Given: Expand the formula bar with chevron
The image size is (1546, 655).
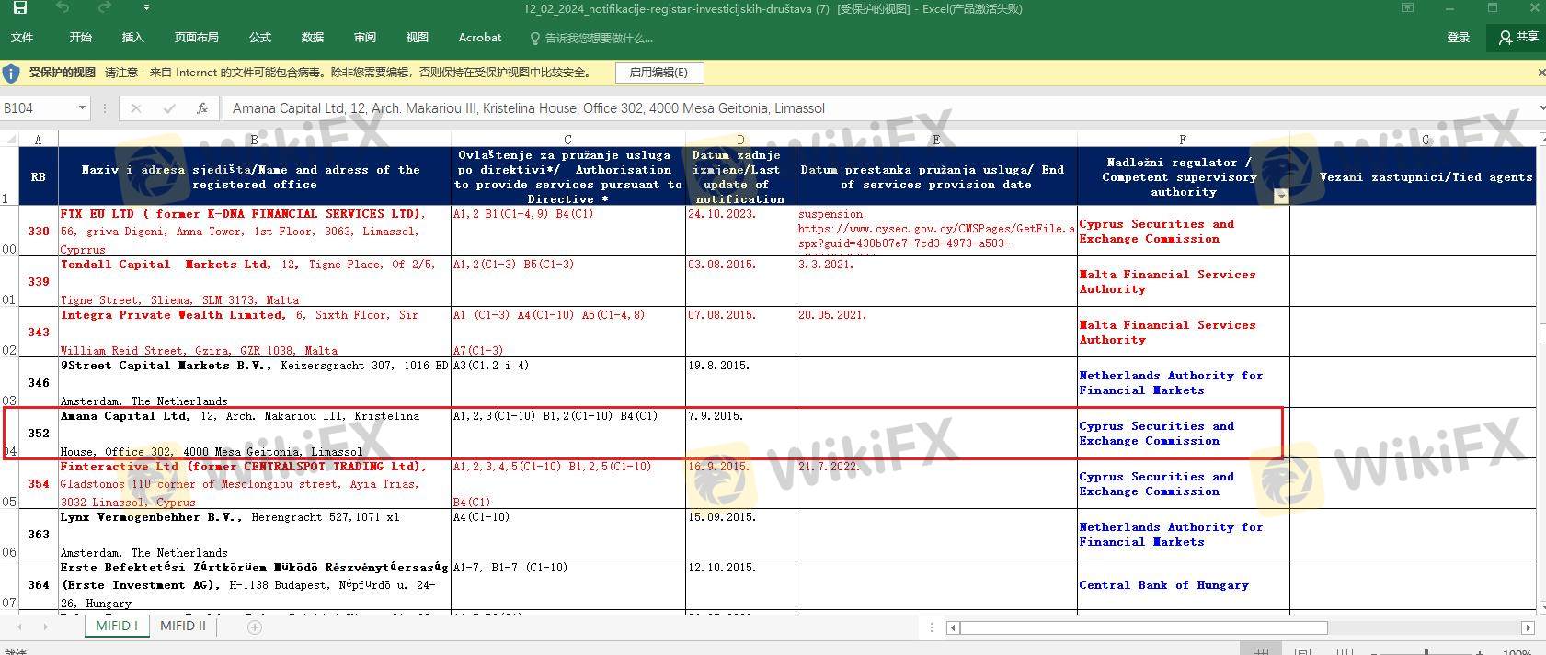Looking at the screenshot, I should pos(1540,108).
